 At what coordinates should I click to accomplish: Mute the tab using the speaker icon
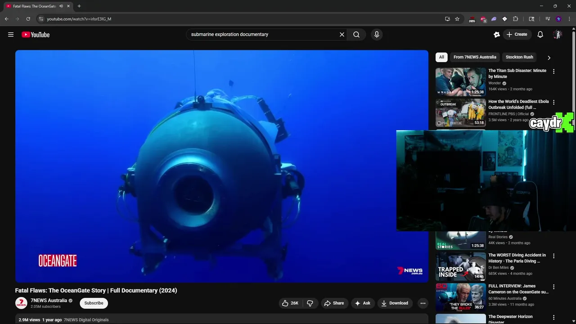(x=61, y=6)
